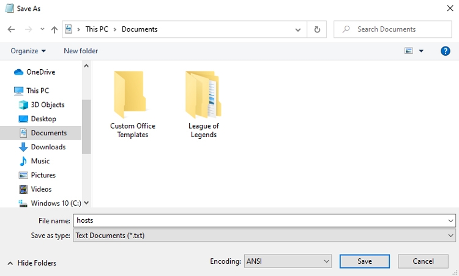The height and width of the screenshot is (276, 459).
Task: Click the Downloads arrow icon
Action: 23,147
